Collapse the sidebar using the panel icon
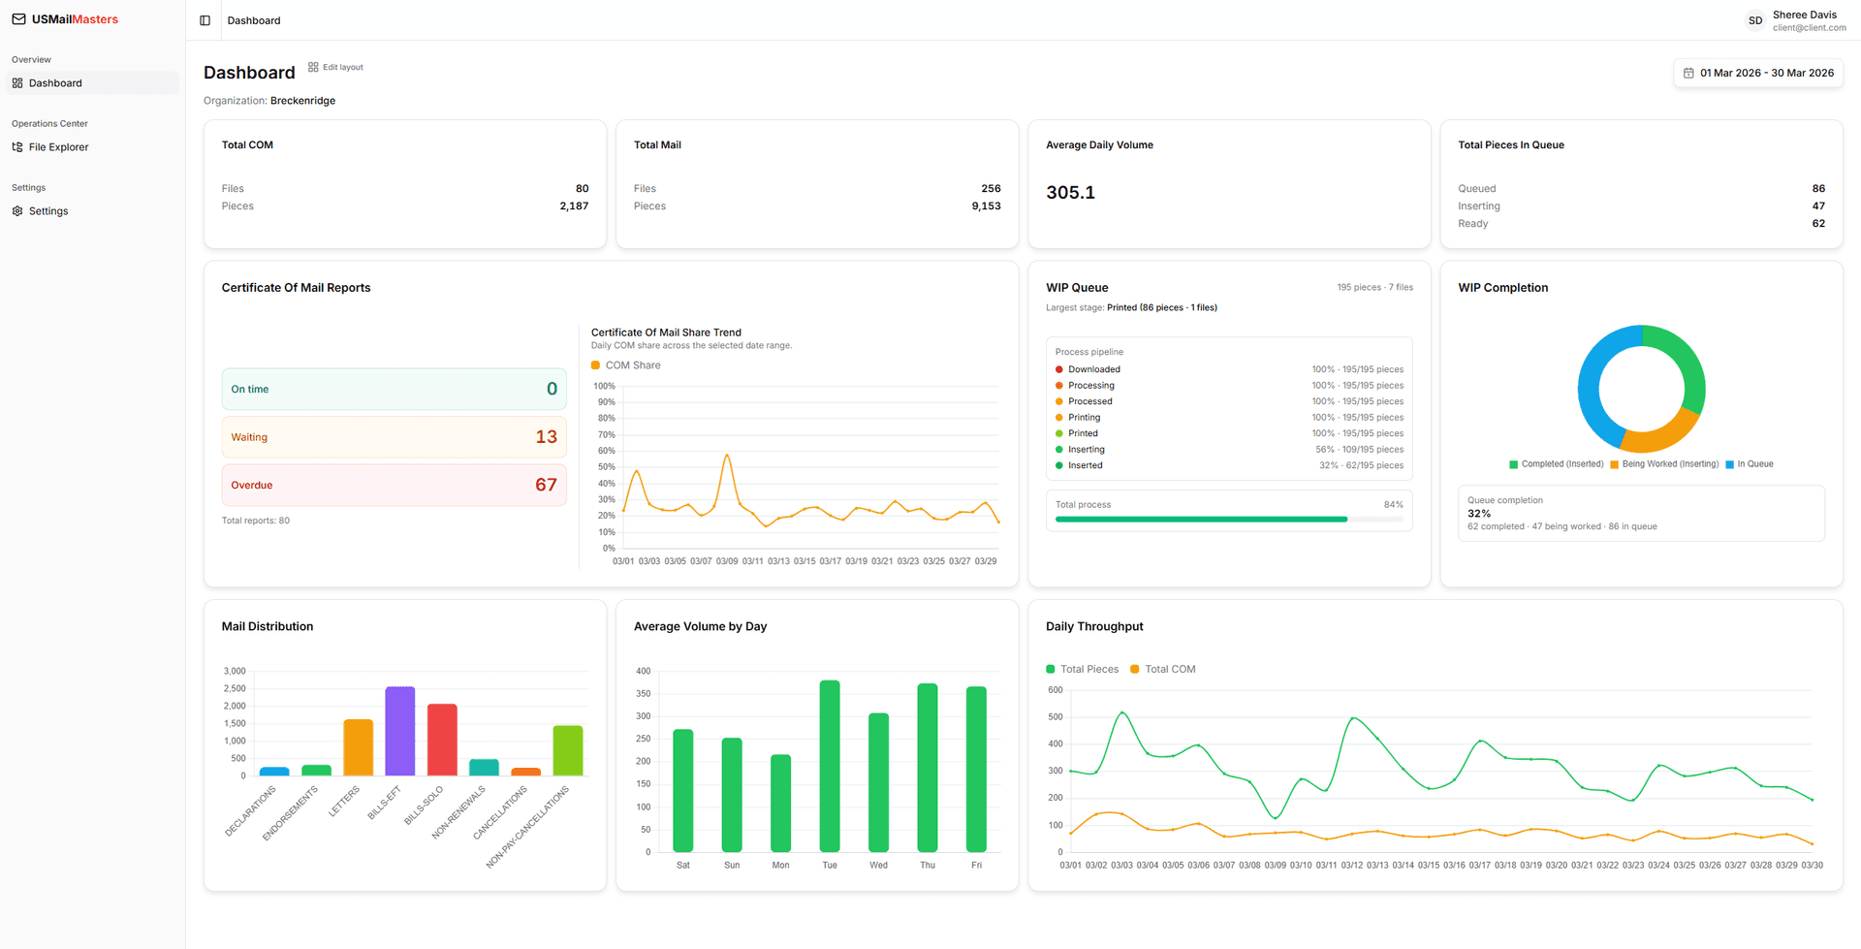The height and width of the screenshot is (949, 1861). [205, 19]
